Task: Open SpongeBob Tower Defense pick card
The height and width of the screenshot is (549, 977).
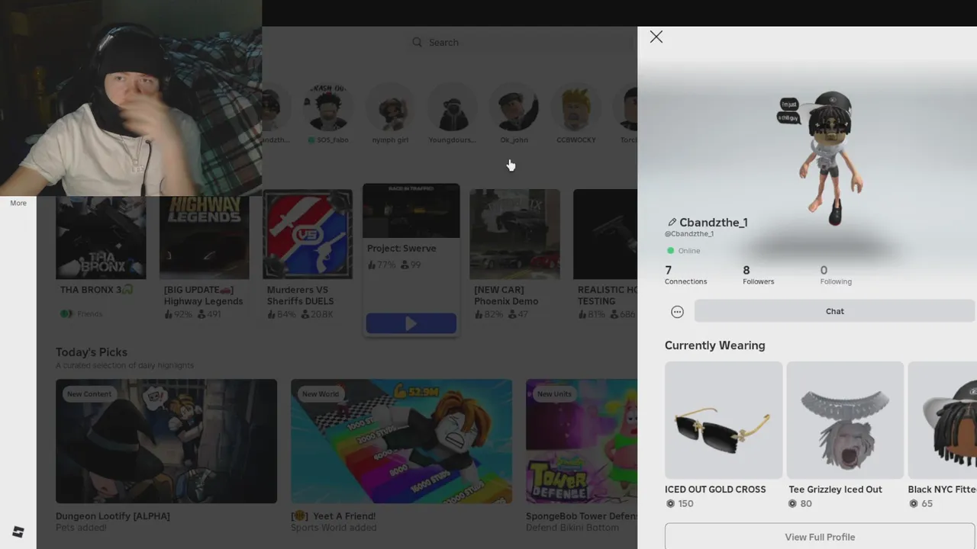Action: click(x=582, y=441)
